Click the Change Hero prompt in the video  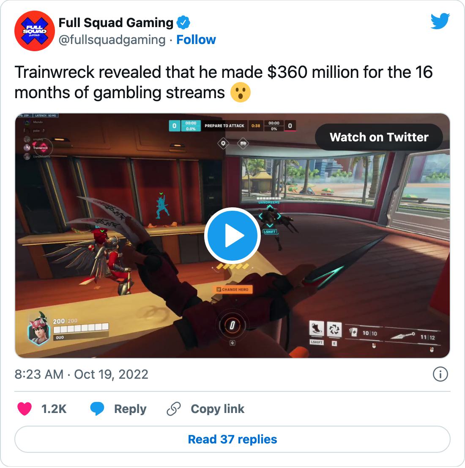point(232,289)
